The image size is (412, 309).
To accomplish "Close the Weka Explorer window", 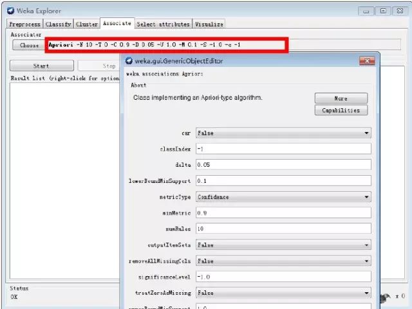I will 400,11.
